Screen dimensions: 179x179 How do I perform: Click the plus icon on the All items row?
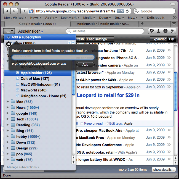pos(69,43)
